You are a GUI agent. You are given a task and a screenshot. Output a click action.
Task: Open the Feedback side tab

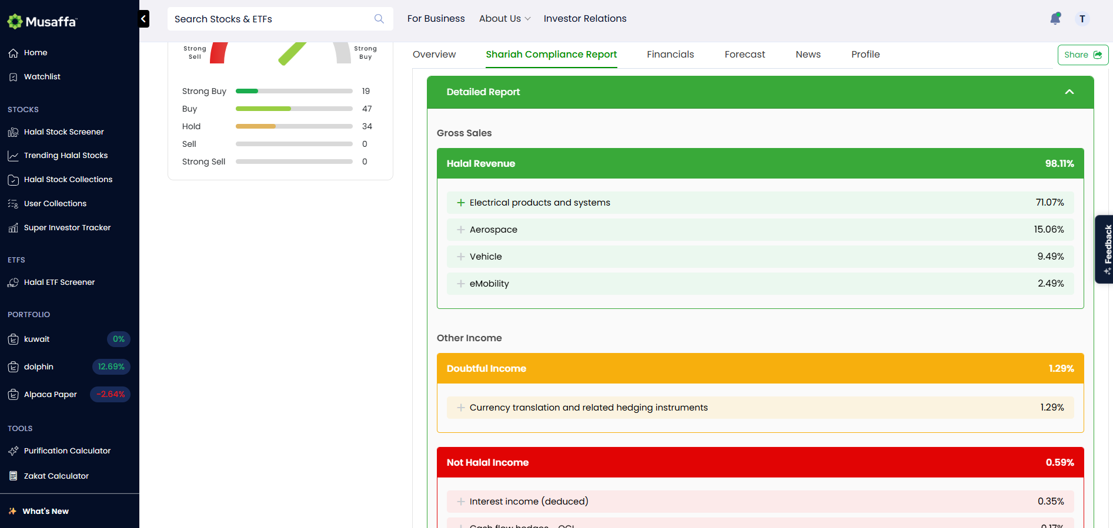(1104, 249)
